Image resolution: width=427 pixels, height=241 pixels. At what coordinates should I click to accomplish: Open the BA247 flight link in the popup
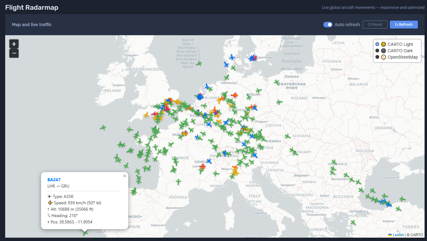click(54, 180)
